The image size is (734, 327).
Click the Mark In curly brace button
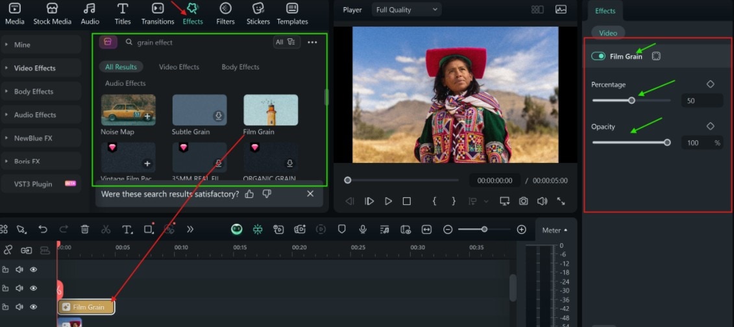(x=434, y=201)
